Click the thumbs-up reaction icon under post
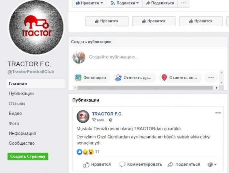229x173 pixels. point(79,152)
